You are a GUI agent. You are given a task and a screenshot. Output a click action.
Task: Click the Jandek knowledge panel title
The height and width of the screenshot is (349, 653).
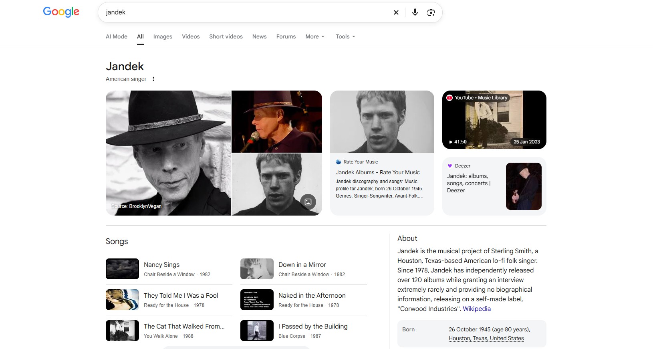click(125, 67)
